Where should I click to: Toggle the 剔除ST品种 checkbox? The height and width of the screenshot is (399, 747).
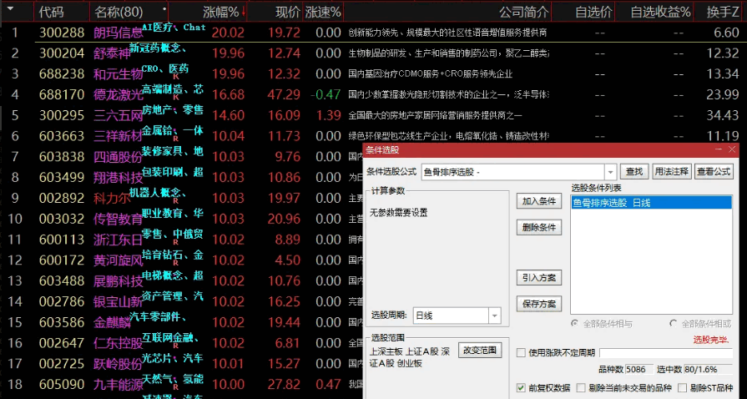tap(682, 387)
